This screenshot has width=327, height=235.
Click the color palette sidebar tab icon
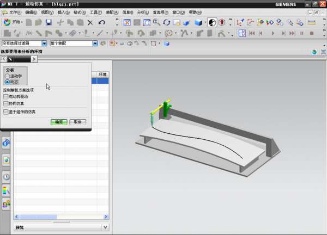pyautogui.click(x=6, y=190)
